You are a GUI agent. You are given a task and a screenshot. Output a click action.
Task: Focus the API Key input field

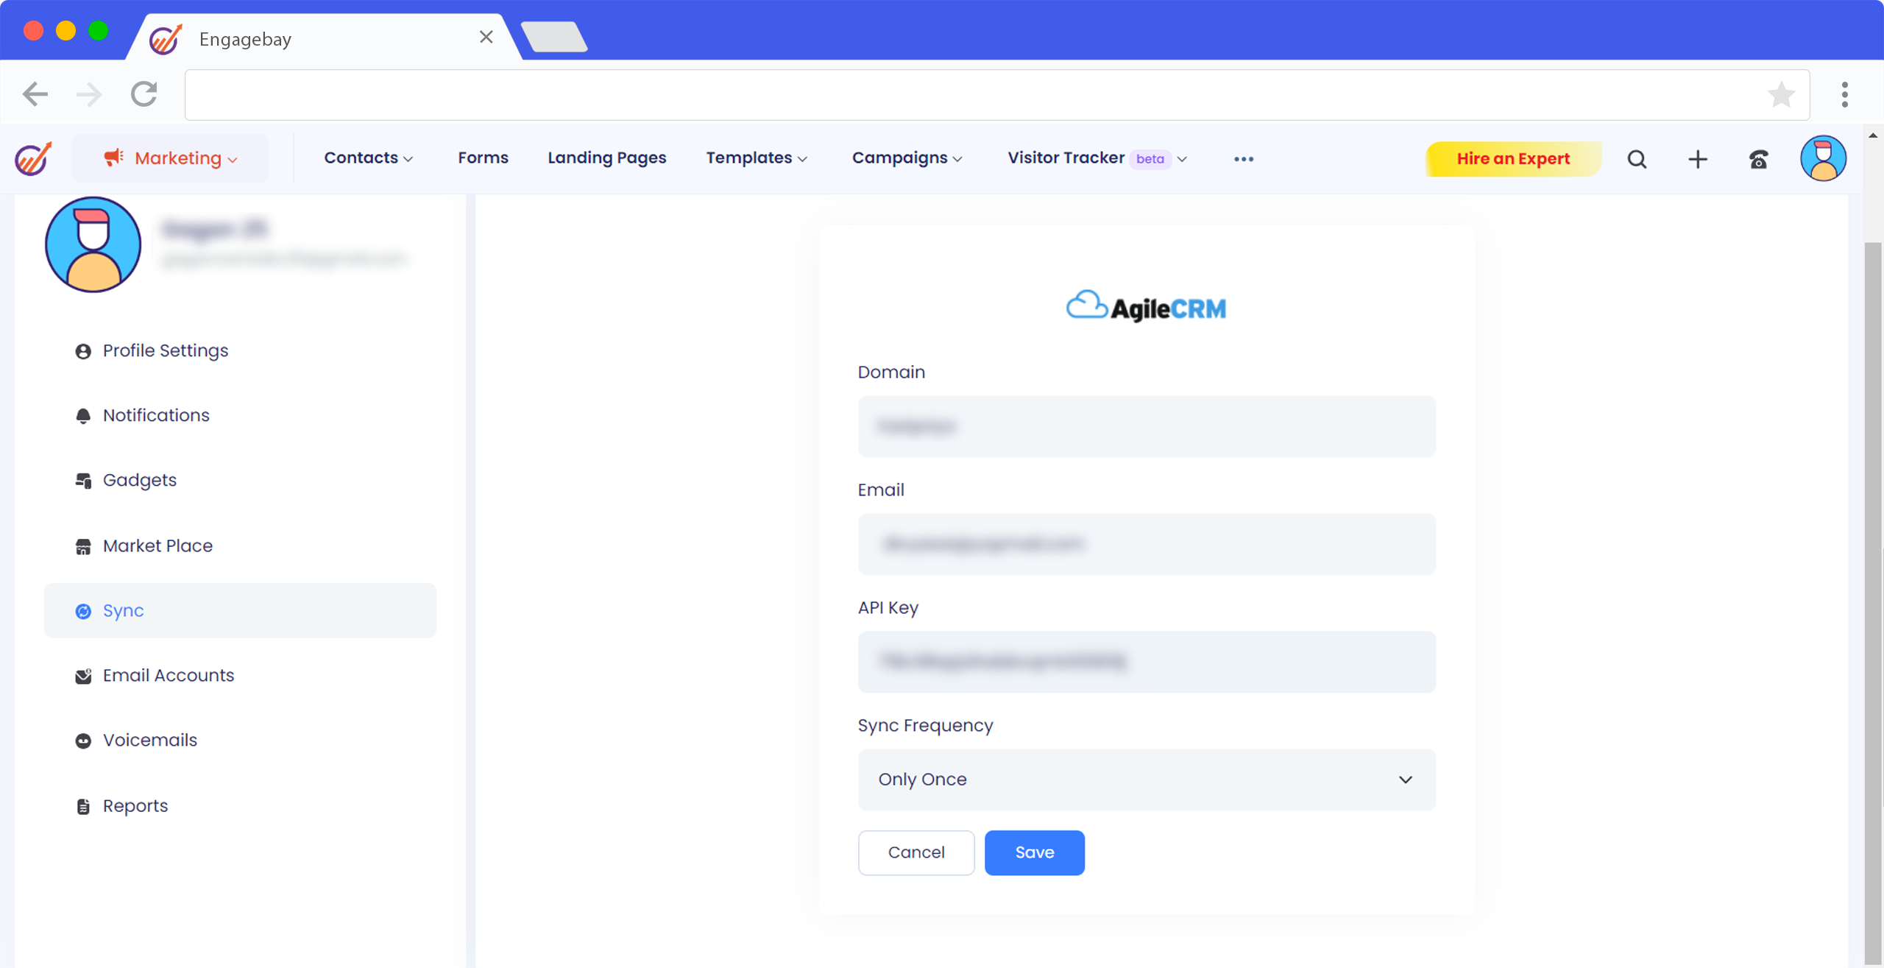click(1146, 662)
